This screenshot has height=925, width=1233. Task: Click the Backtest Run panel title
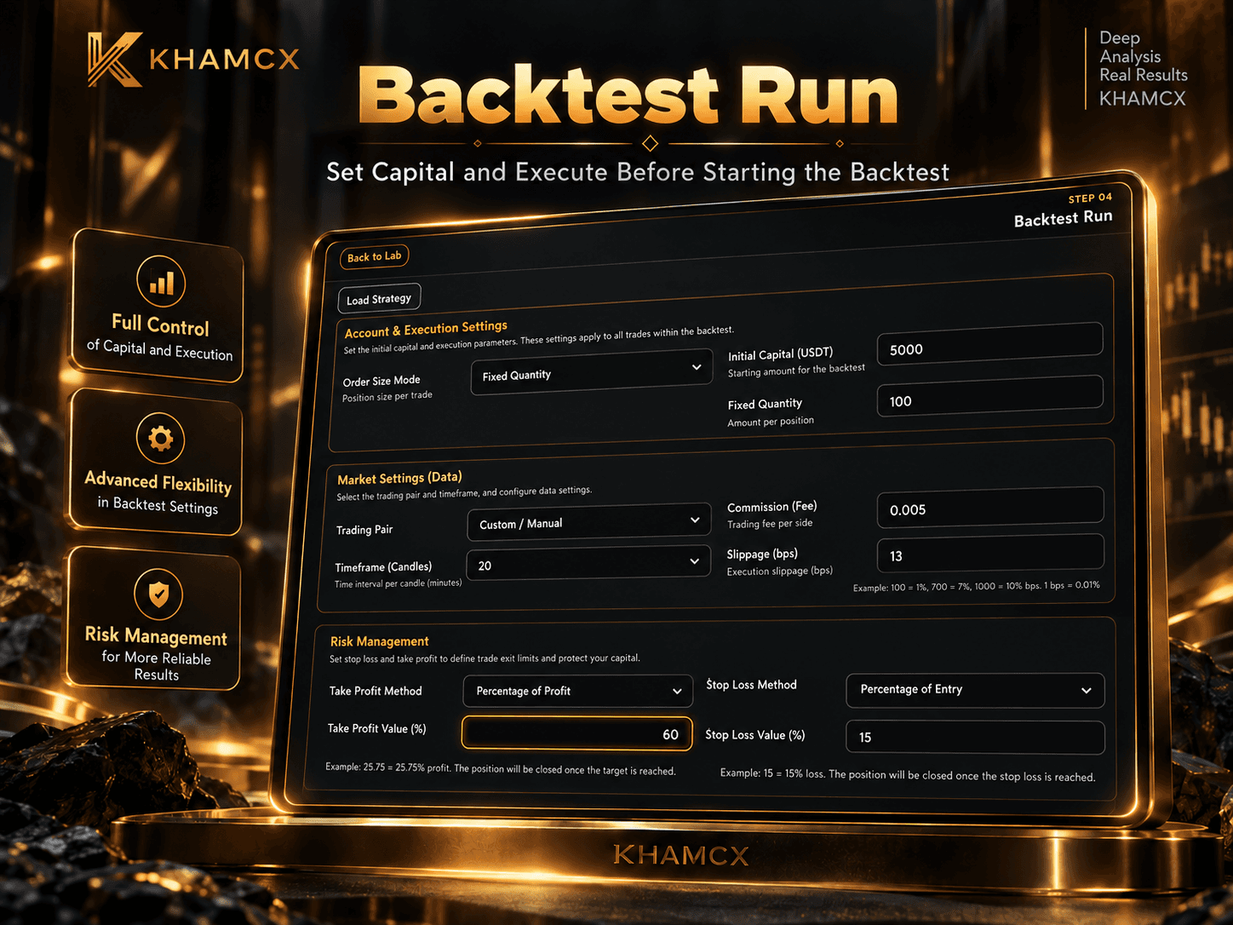[1063, 218]
